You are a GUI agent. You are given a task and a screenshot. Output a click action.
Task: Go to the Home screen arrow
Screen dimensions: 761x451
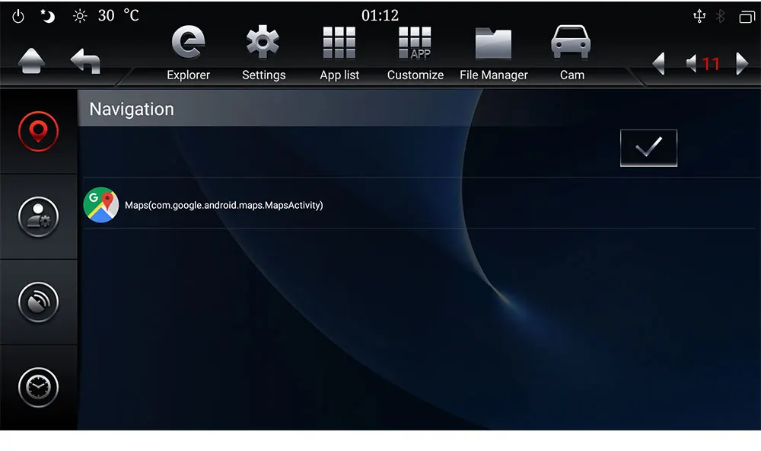31,61
